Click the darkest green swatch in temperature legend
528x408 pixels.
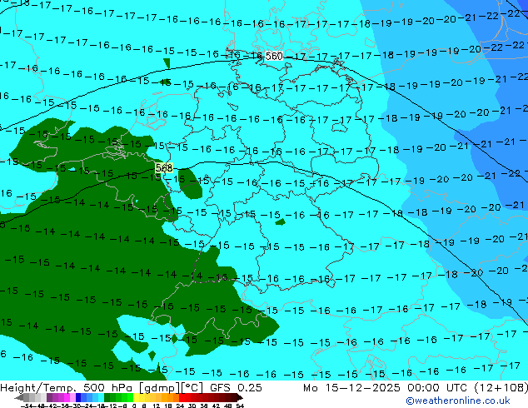pyautogui.click(x=107, y=397)
